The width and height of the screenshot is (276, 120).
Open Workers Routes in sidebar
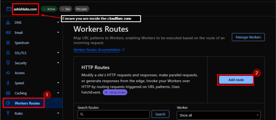point(27,103)
